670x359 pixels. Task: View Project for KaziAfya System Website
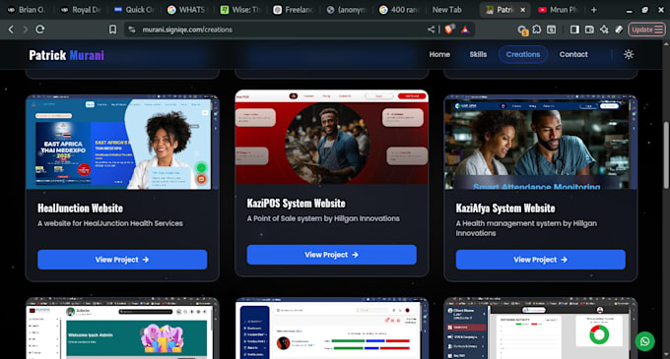(541, 260)
